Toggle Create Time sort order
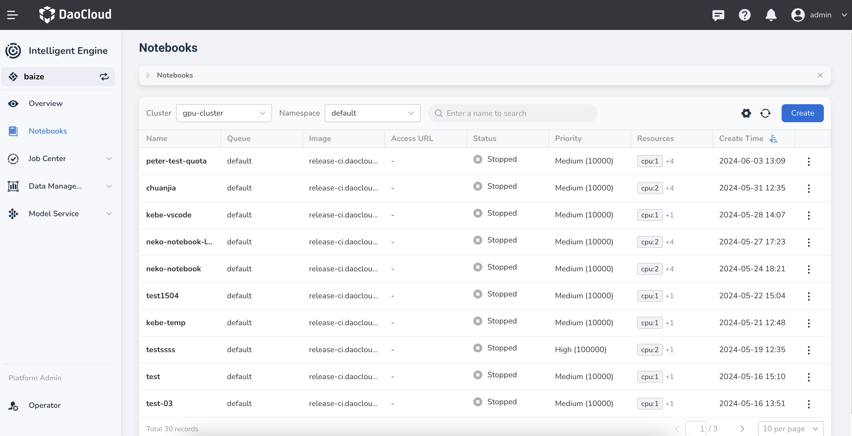The height and width of the screenshot is (436, 852). (x=774, y=139)
